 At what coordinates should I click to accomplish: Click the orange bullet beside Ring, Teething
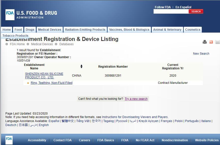point(28,83)
